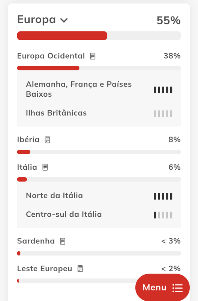Click the Sardenha percentage bar
This screenshot has height=301, width=198.
(x=99, y=253)
